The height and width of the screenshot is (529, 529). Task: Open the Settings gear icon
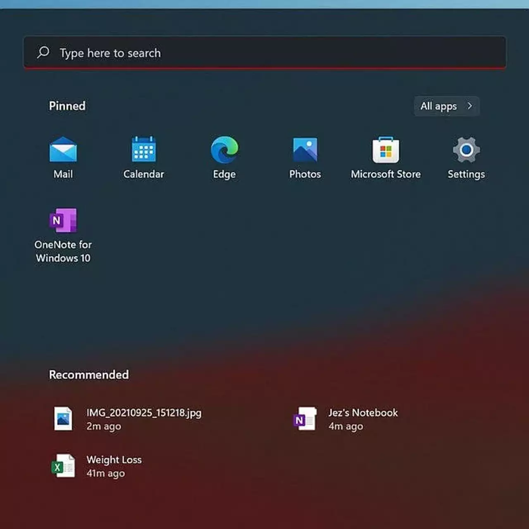466,150
